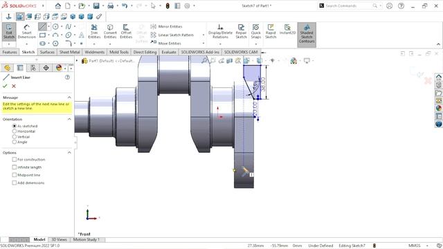Collapse the Options section
This screenshot has height=249, width=443.
pyautogui.click(x=69, y=152)
